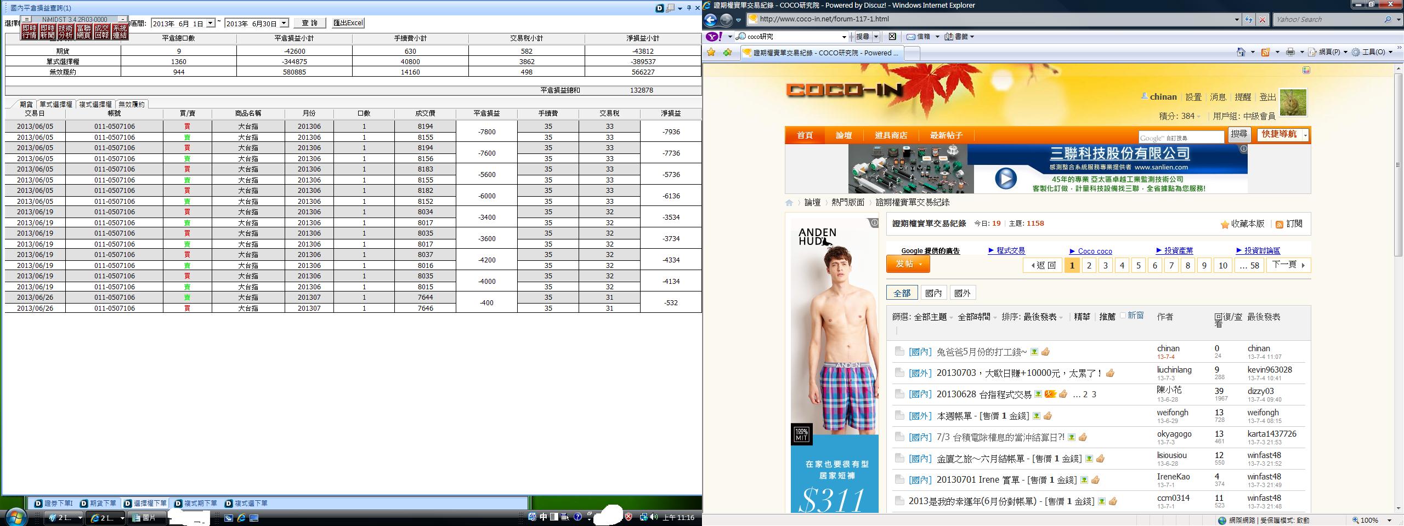The image size is (1404, 526).
Task: Click the Yahoo! Search box in IE
Action: [1327, 20]
